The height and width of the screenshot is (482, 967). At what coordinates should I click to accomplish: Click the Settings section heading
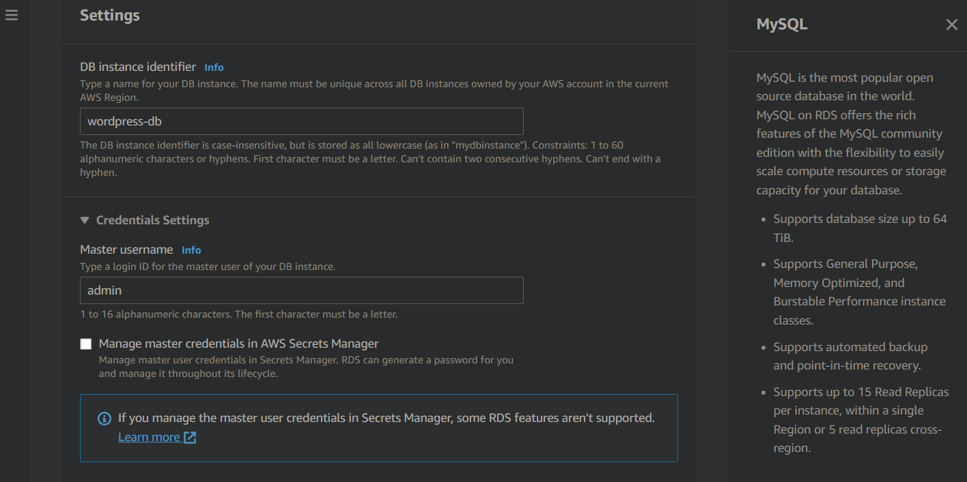(110, 15)
